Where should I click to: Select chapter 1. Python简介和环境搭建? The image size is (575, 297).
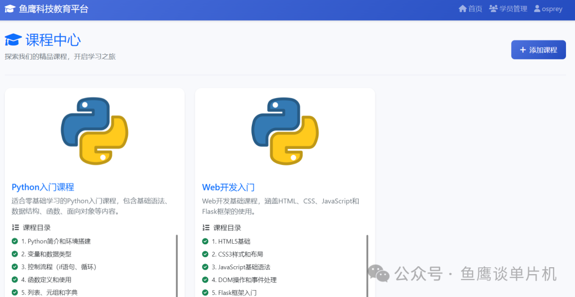pyautogui.click(x=56, y=241)
